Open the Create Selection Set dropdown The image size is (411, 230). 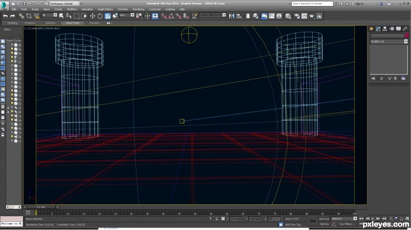[212, 15]
